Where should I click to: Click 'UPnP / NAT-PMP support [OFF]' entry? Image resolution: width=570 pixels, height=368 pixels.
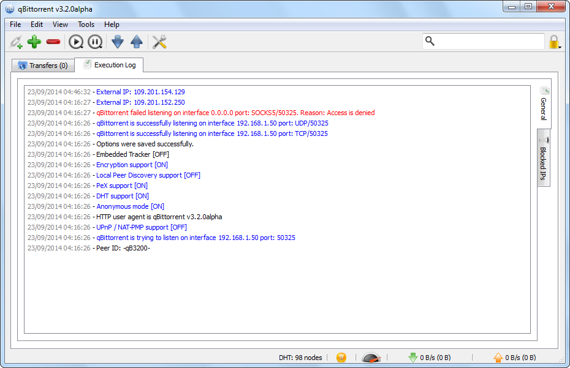[x=107, y=227]
